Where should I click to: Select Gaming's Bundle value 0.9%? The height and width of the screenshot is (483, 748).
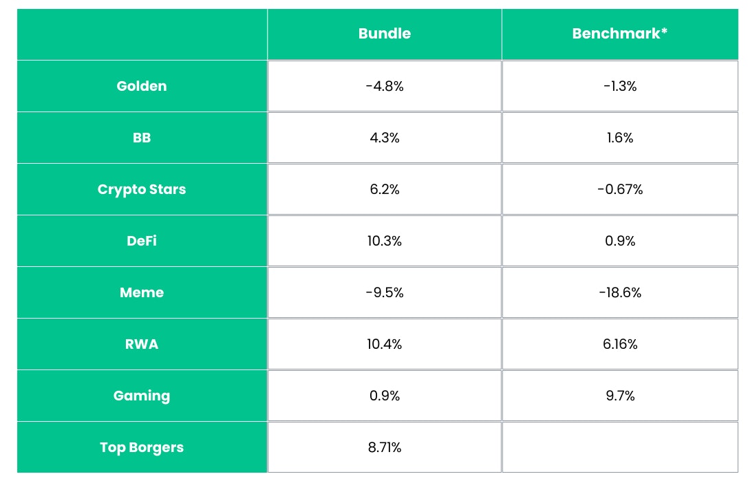(384, 396)
